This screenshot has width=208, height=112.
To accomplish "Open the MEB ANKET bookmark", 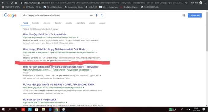I will [x=91, y=7].
